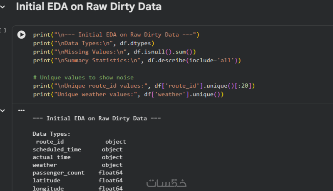This screenshot has height=191, width=333.
Task: Select the cell execution count brackets
Action: (3, 30)
